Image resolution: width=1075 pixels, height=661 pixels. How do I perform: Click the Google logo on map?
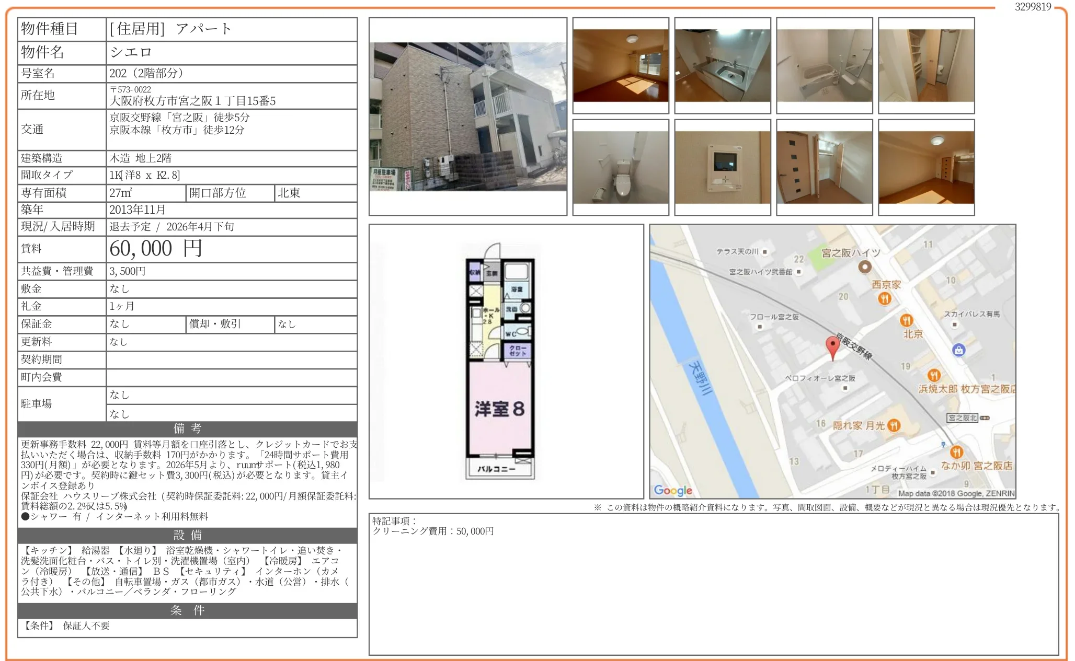point(672,490)
